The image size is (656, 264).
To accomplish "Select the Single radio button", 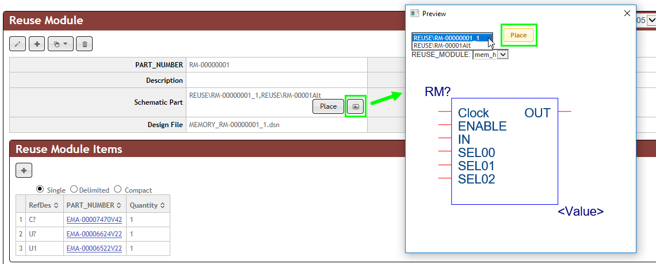I will coord(40,189).
